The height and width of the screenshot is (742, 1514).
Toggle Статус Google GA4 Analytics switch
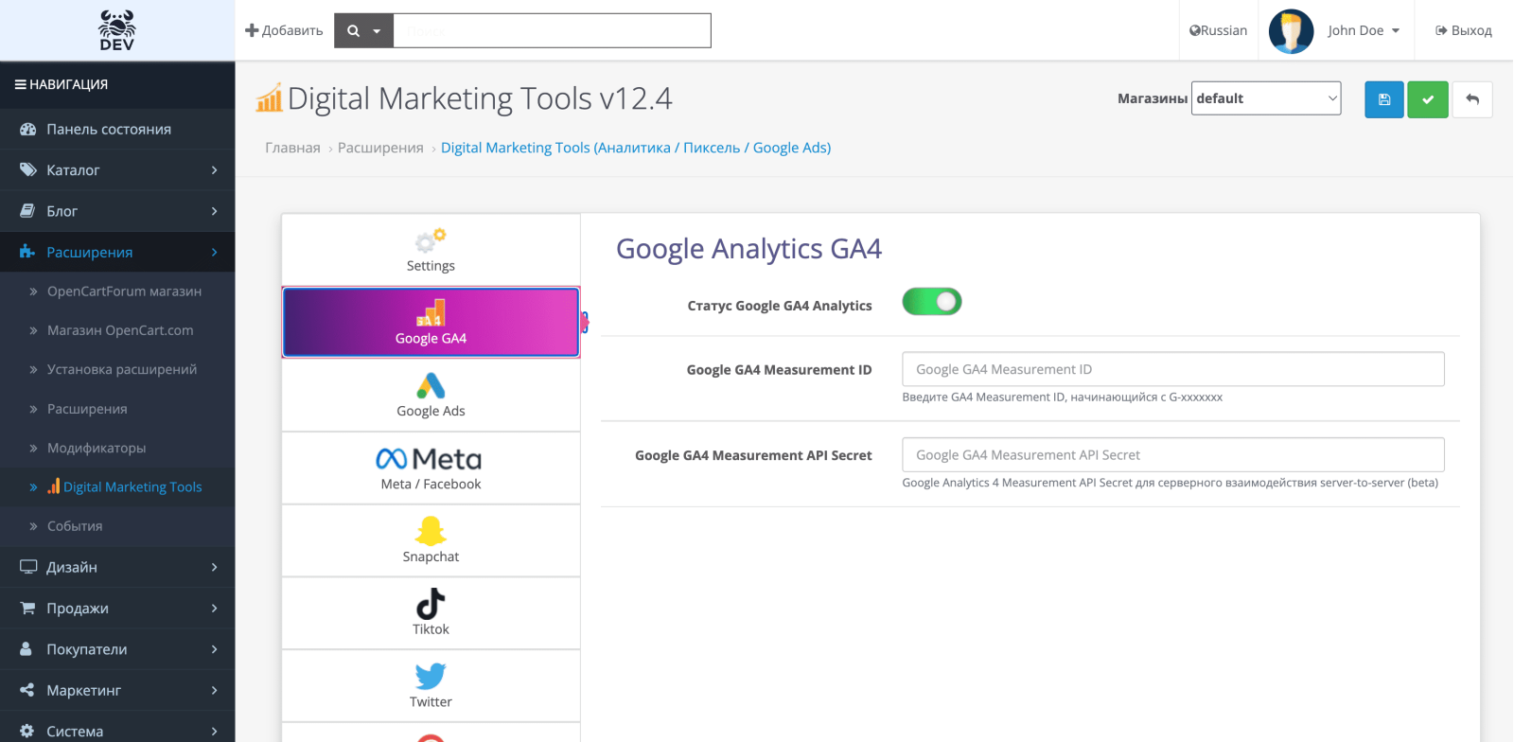coord(932,302)
